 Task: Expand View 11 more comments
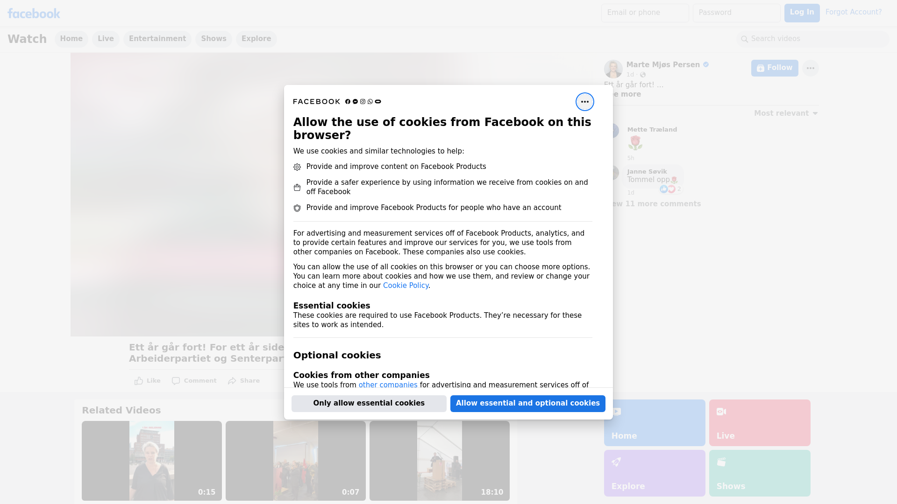click(x=656, y=204)
